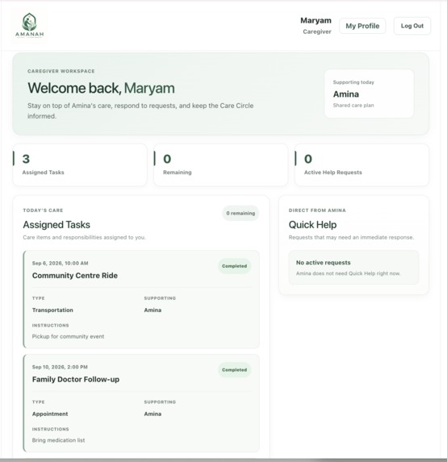Click Amina under Supporting in Family Doctor Follow-up
The width and height of the screenshot is (447, 462).
tap(152, 414)
